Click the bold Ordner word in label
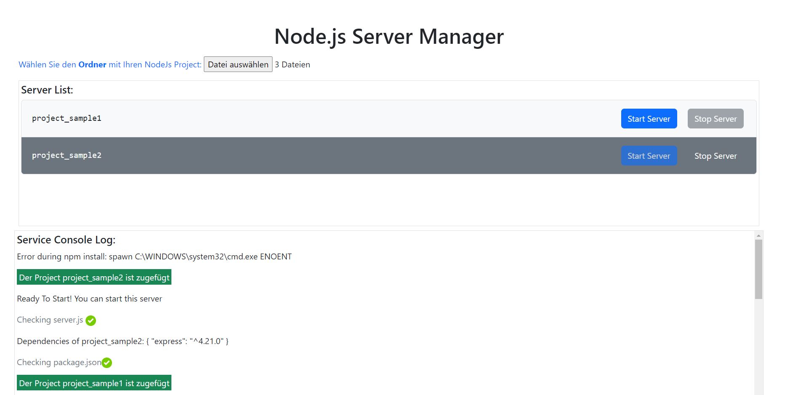 92,65
